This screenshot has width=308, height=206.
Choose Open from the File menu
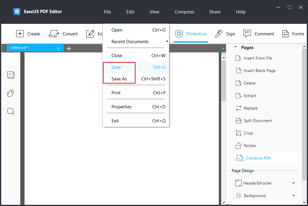coord(136,30)
